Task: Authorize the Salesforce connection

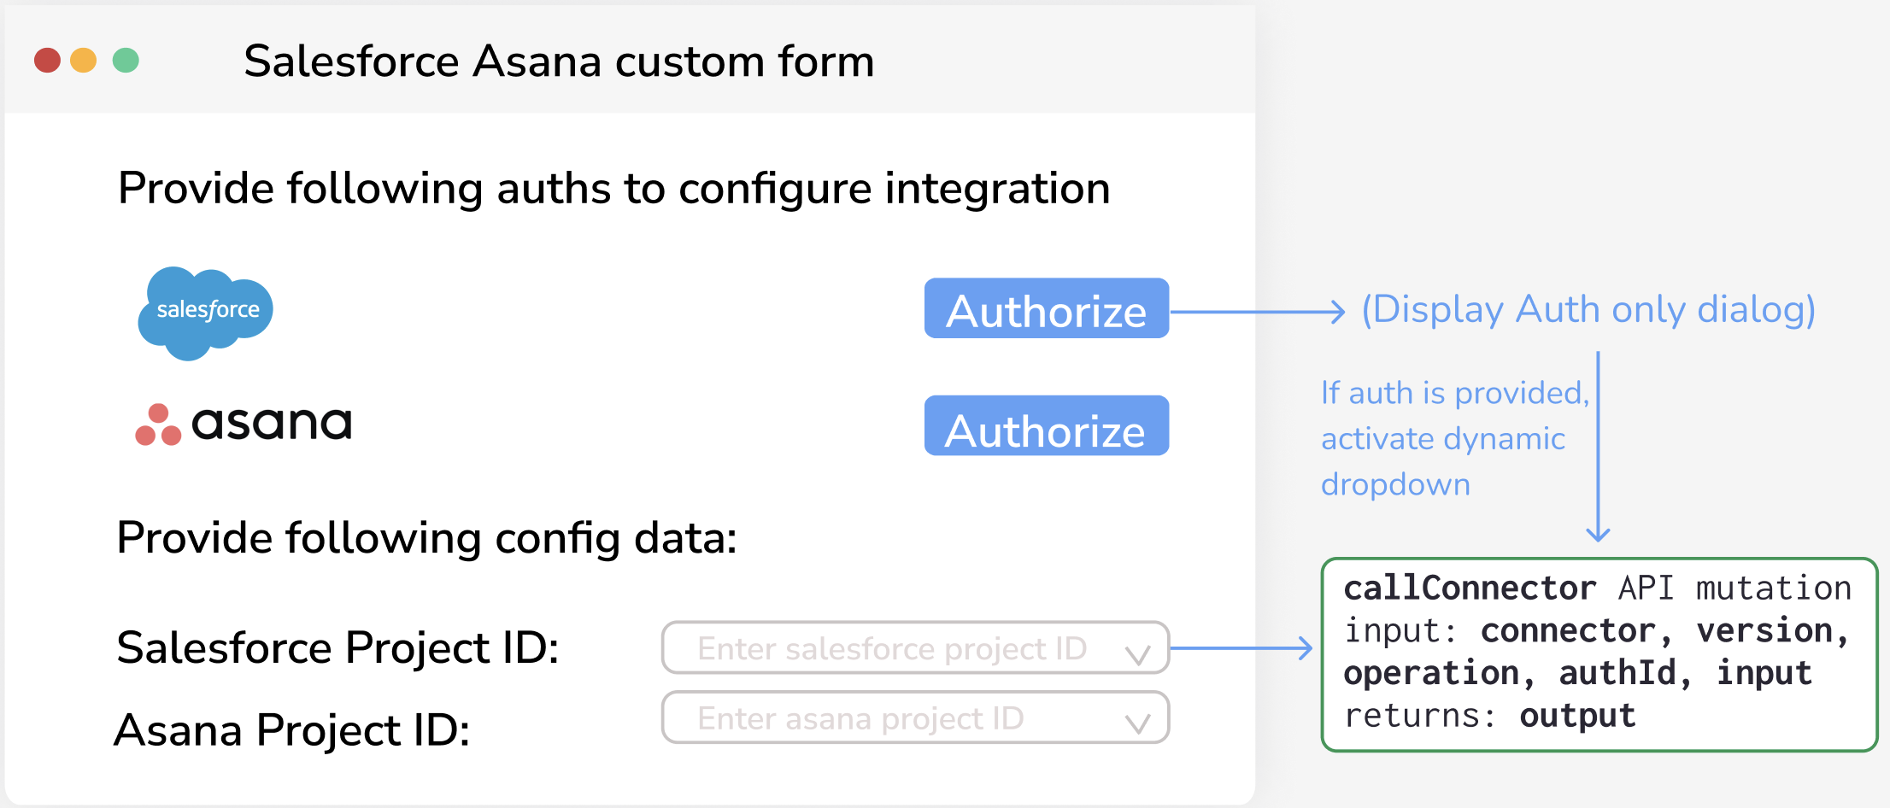Action: coord(1046,309)
